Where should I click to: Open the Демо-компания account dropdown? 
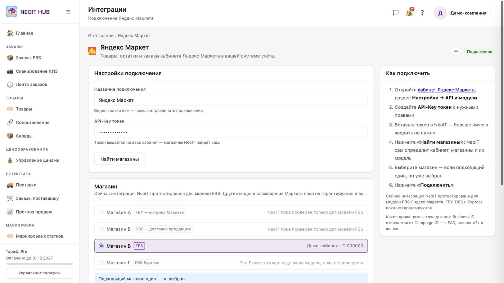click(463, 13)
